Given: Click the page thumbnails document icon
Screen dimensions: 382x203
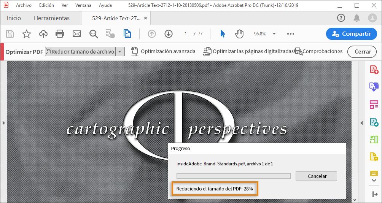Looking at the screenshot, I should coord(127,34).
